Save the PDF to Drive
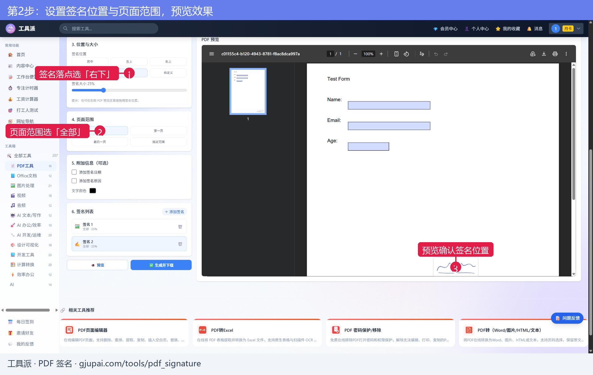 533,54
